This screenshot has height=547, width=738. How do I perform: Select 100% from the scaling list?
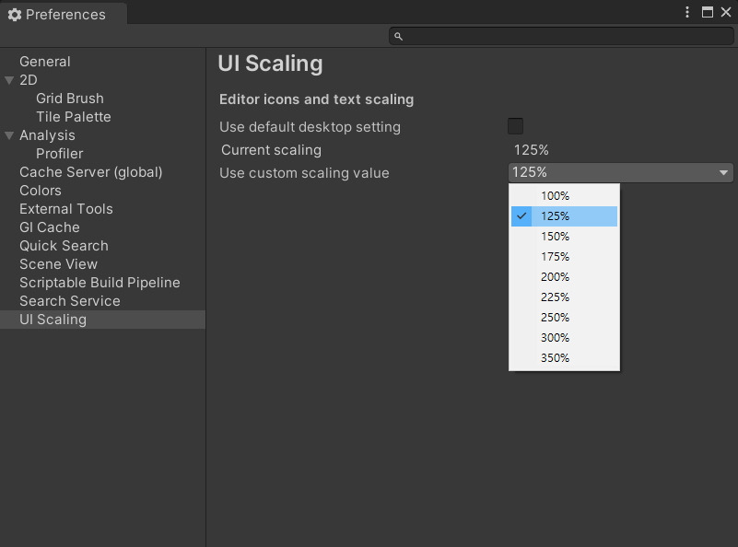point(556,196)
